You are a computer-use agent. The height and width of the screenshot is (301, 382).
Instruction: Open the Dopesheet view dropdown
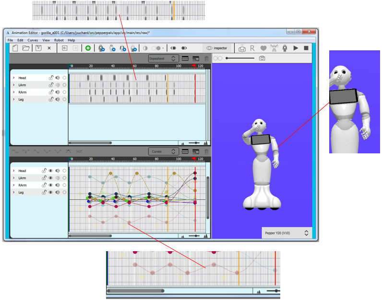pyautogui.click(x=161, y=58)
